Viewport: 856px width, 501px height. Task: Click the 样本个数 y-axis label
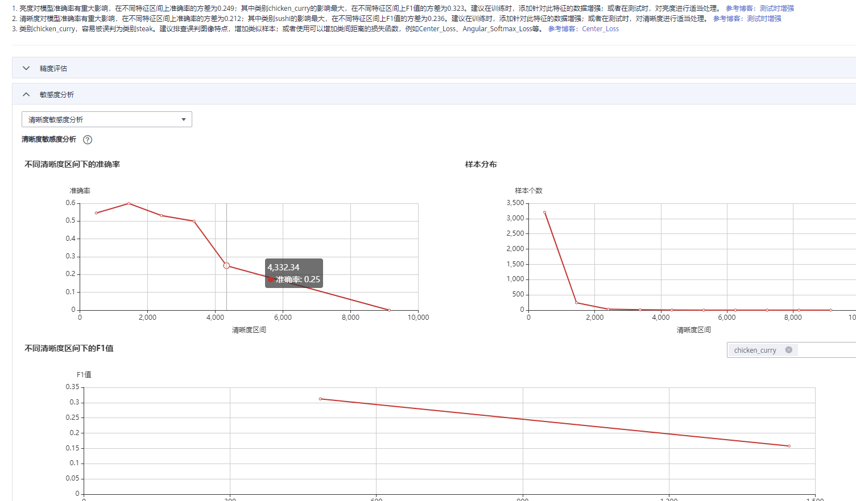529,191
